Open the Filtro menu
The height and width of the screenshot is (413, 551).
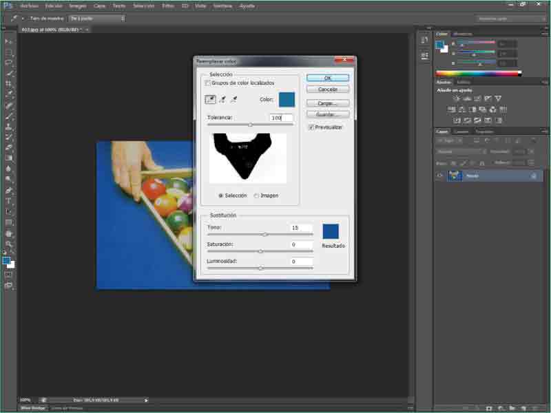[167, 5]
